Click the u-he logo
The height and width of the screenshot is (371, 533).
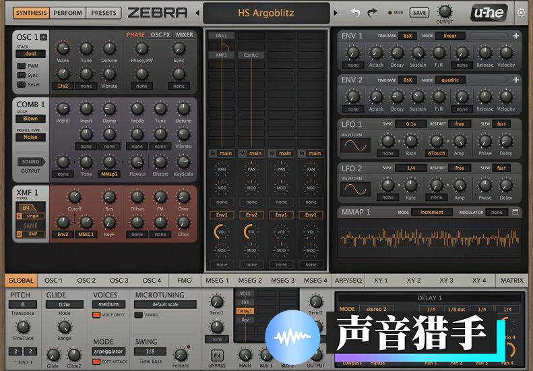coord(489,13)
